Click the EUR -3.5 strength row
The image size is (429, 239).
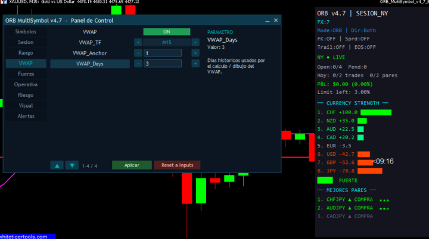coord(334,146)
